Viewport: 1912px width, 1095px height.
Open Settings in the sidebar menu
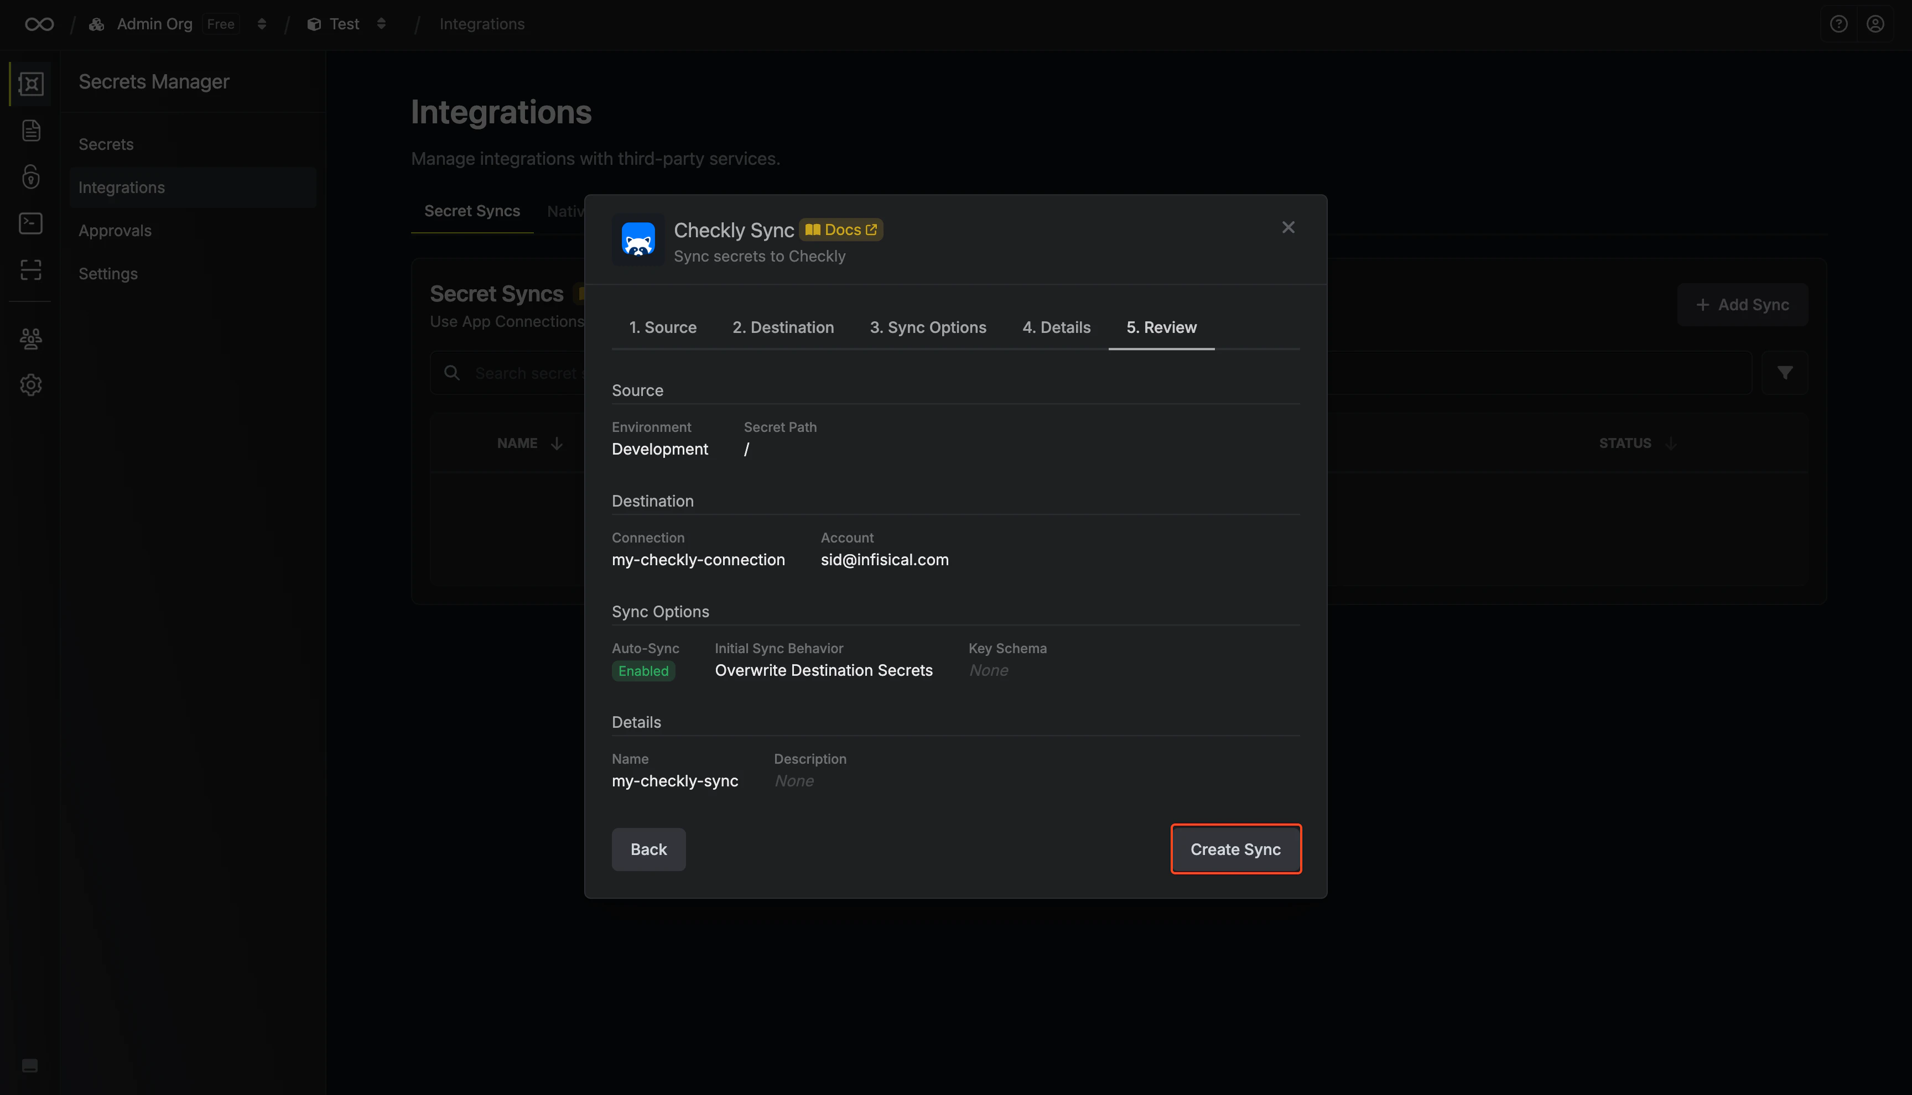(193, 274)
